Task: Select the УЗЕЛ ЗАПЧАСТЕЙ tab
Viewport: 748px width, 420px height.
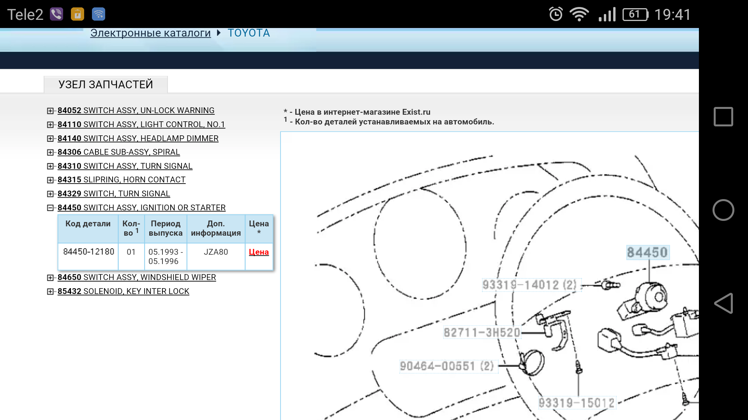Action: click(x=106, y=84)
